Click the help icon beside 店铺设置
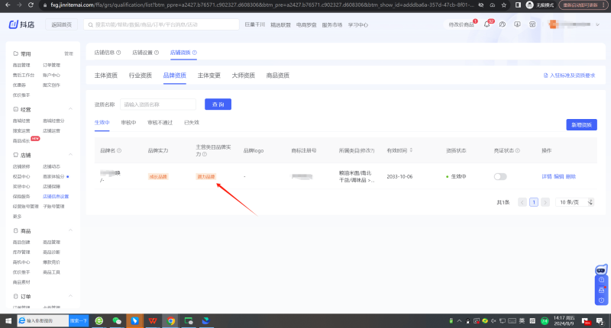The image size is (611, 328). tap(157, 53)
